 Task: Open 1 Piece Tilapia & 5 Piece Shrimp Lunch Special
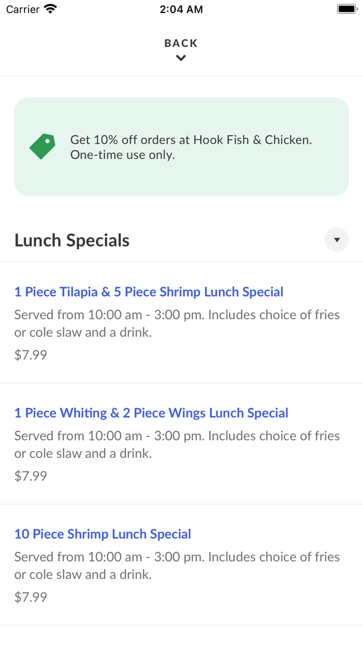pos(148,292)
